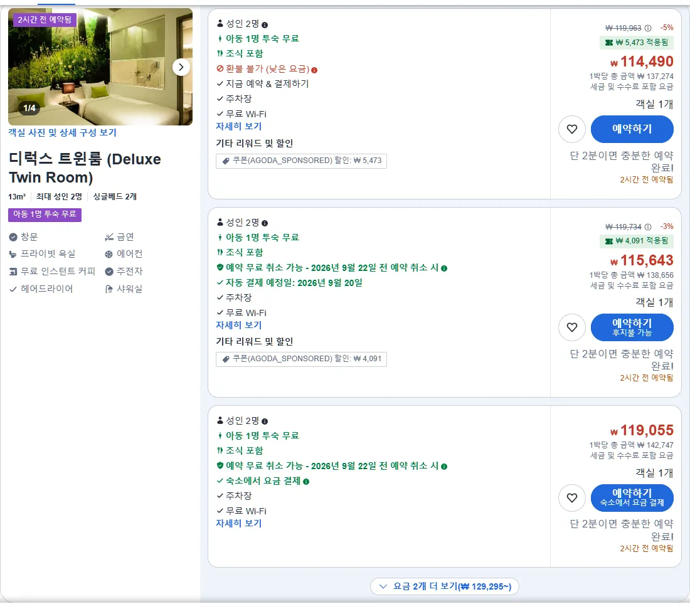The width and height of the screenshot is (690, 604).
Task: Click the 창문 amenity icon
Action: (x=13, y=237)
